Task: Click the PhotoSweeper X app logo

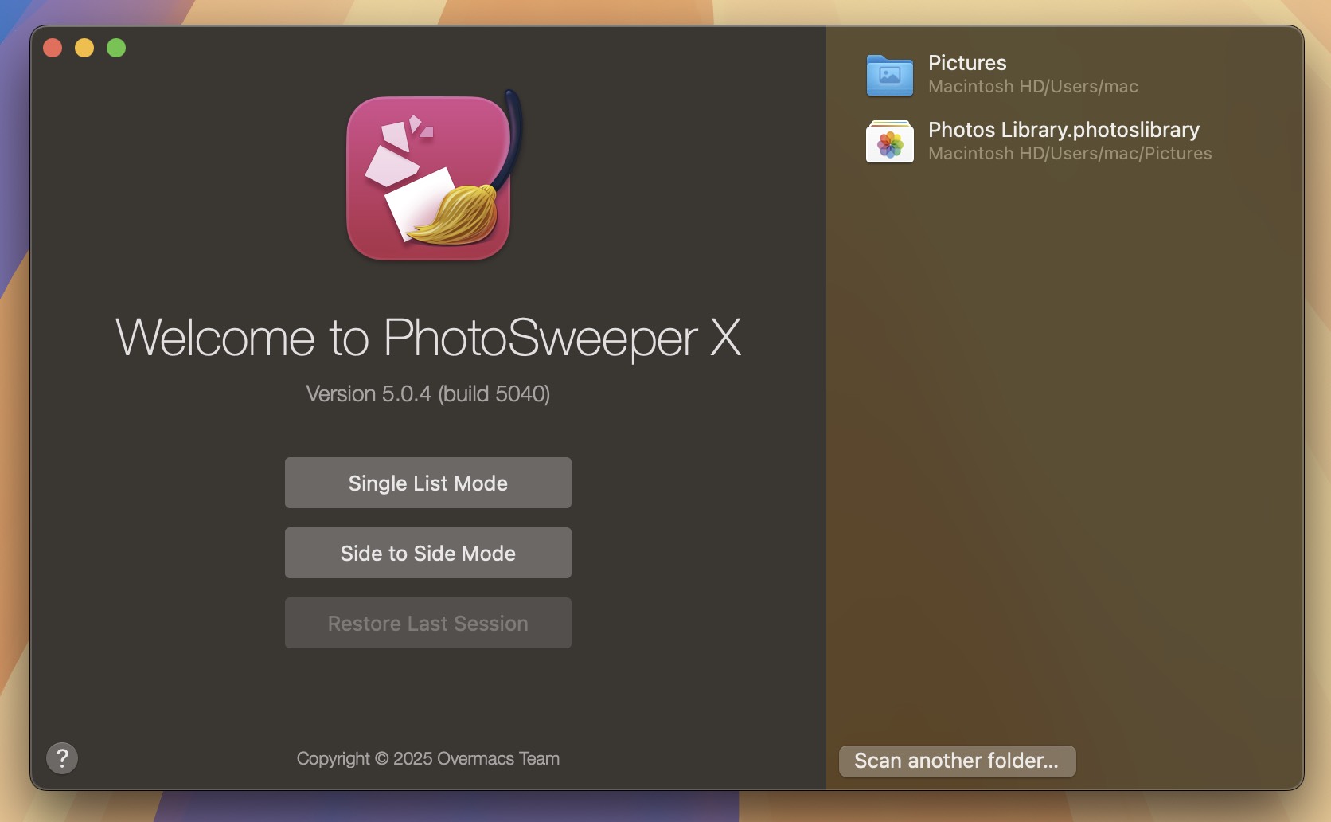Action: 434,175
